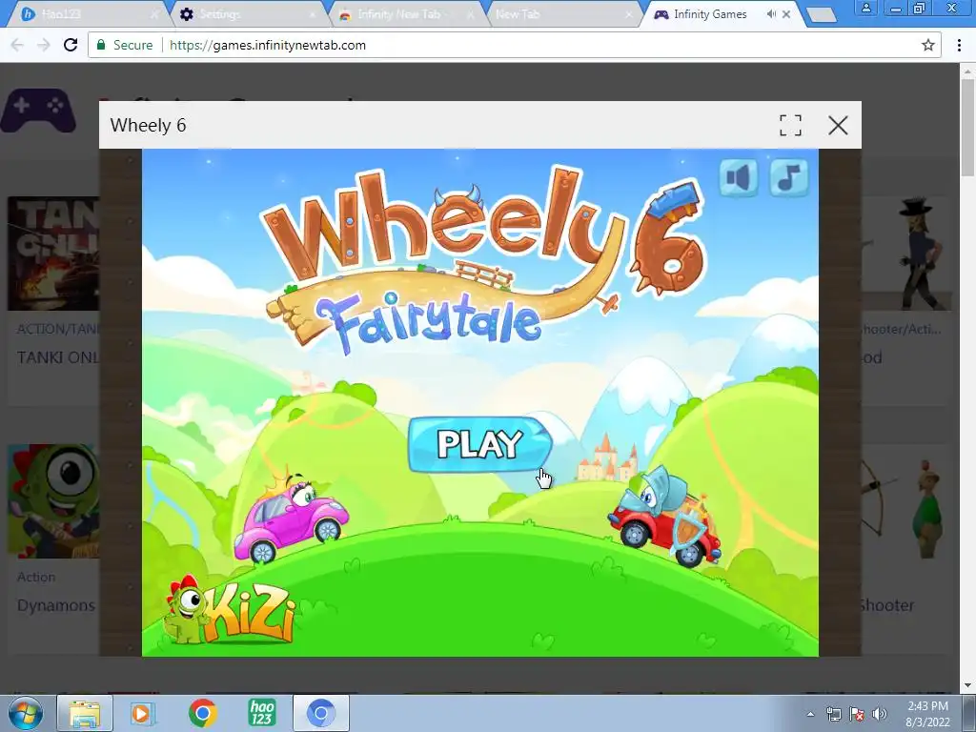Viewport: 976px width, 732px height.
Task: Click the Secure padlock site info
Action: click(125, 45)
